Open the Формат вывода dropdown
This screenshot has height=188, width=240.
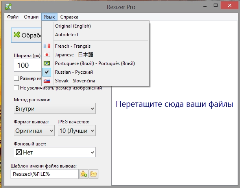(34, 130)
